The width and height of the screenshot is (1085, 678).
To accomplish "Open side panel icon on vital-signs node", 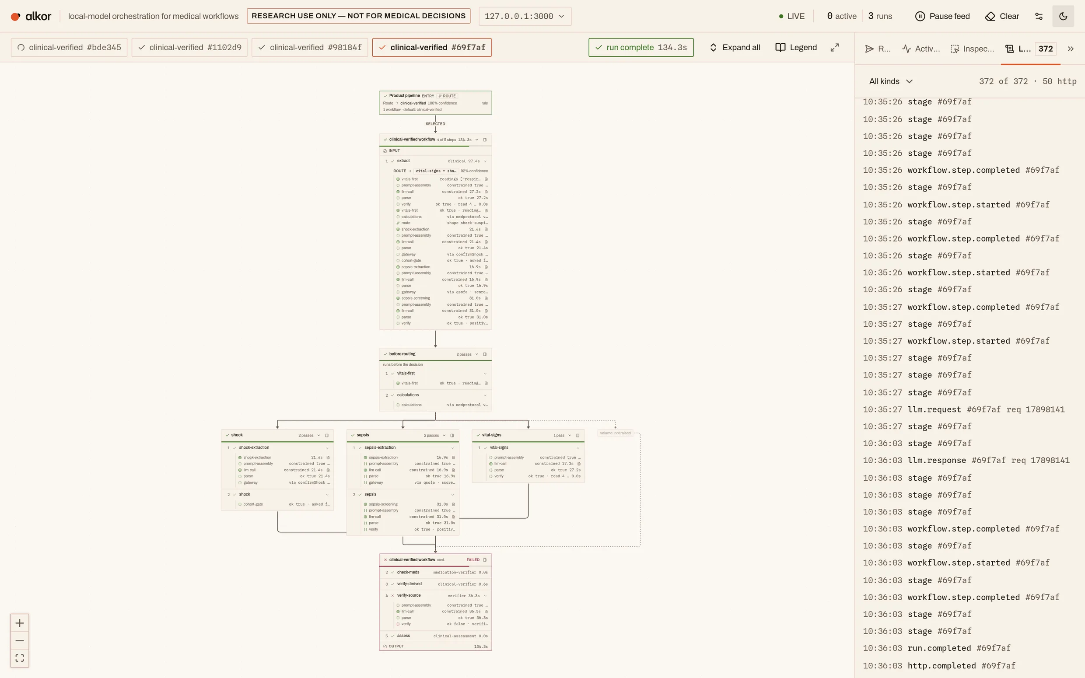I will pos(577,435).
